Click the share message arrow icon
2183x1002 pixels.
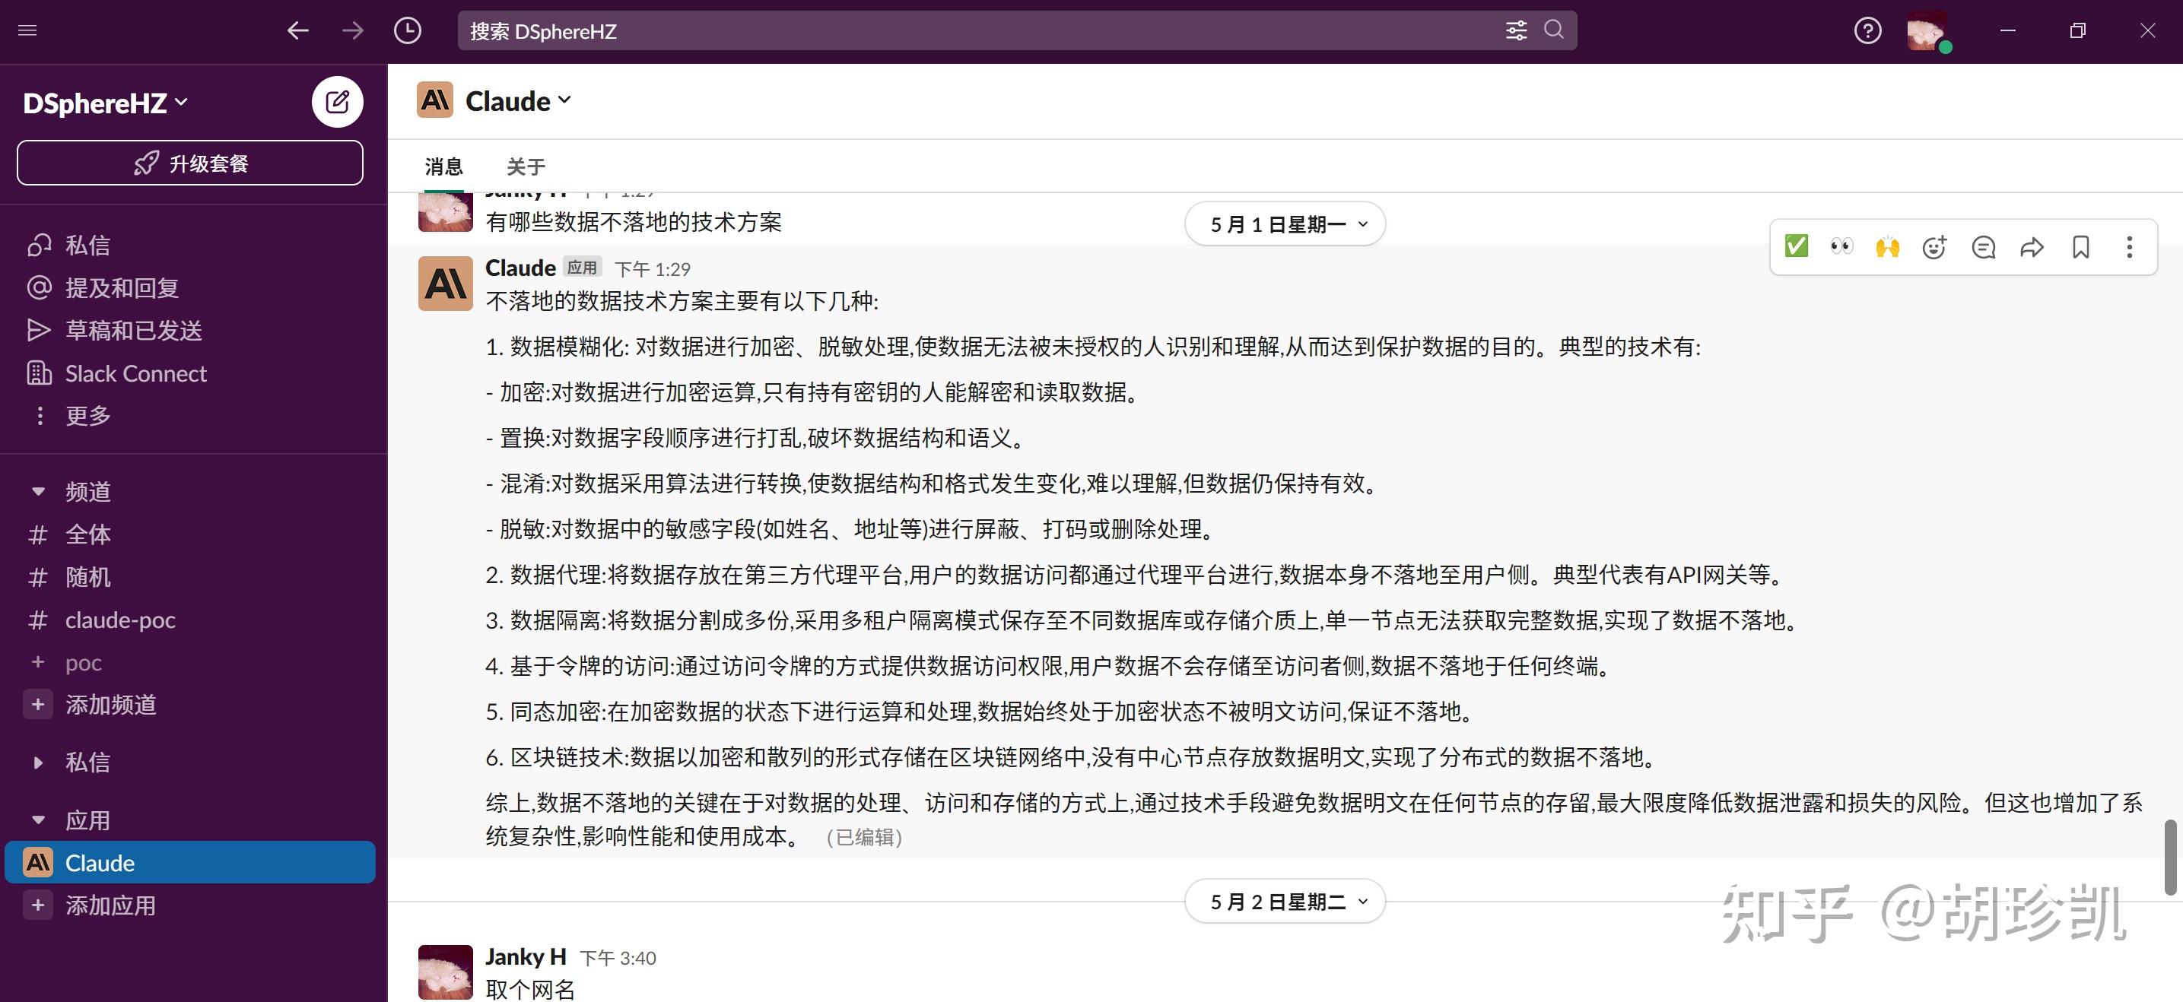coord(2032,246)
